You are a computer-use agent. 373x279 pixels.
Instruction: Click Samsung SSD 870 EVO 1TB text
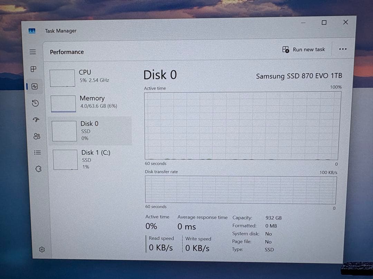[299, 76]
